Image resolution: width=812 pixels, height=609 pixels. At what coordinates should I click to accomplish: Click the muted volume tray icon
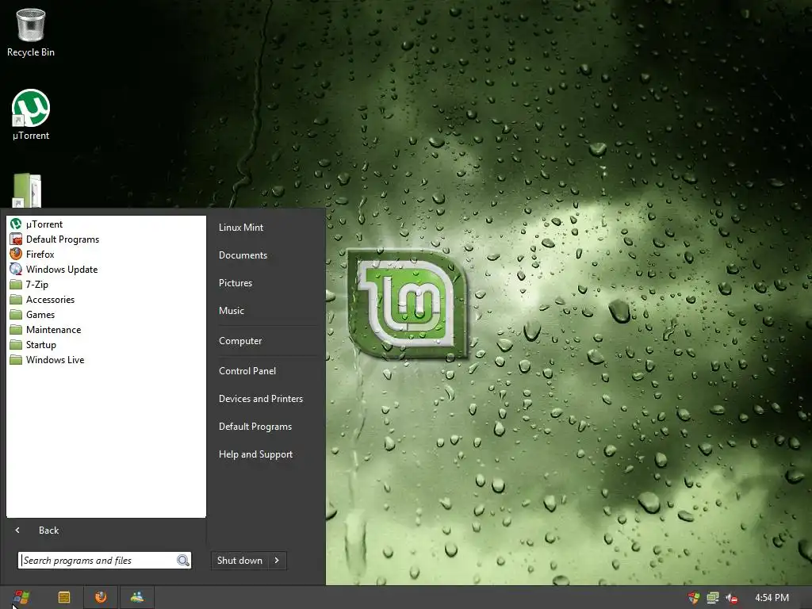click(x=731, y=598)
